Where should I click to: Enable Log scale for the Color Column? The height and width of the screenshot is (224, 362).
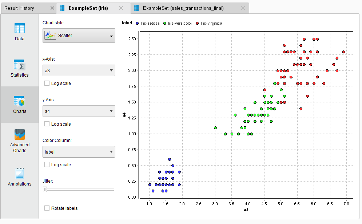point(46,164)
